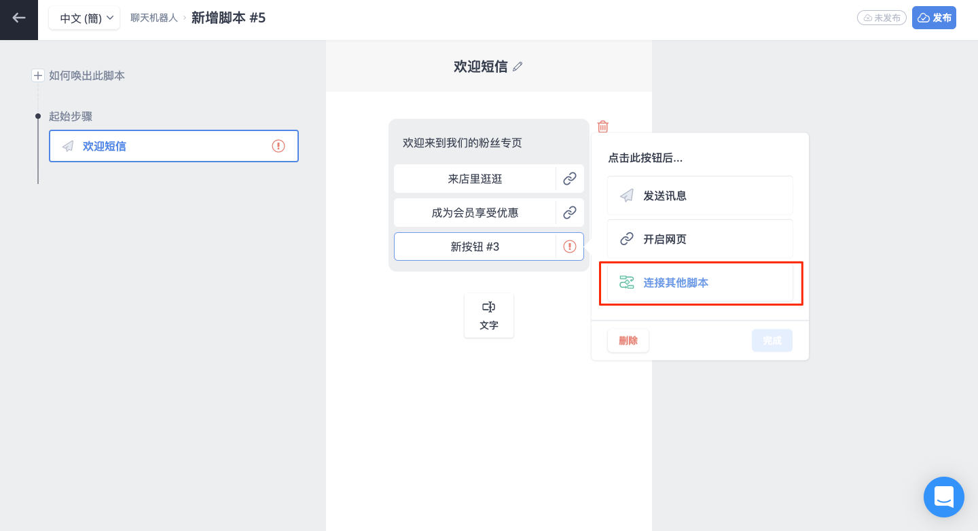Click the 发布 publish button
Screen dimensions: 978x531
934,18
